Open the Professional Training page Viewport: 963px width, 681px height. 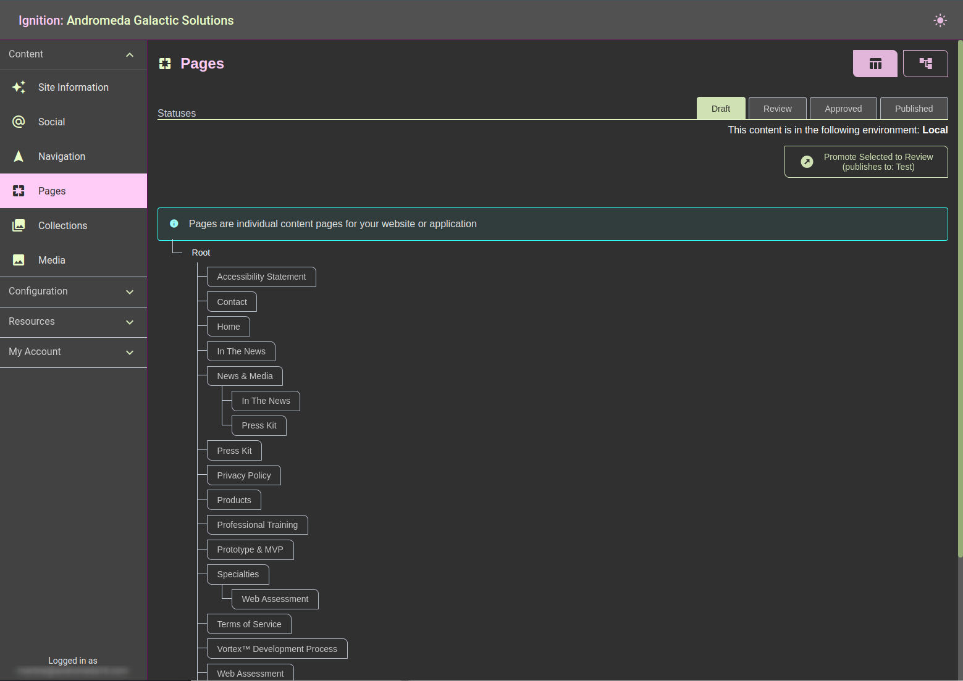[258, 525]
